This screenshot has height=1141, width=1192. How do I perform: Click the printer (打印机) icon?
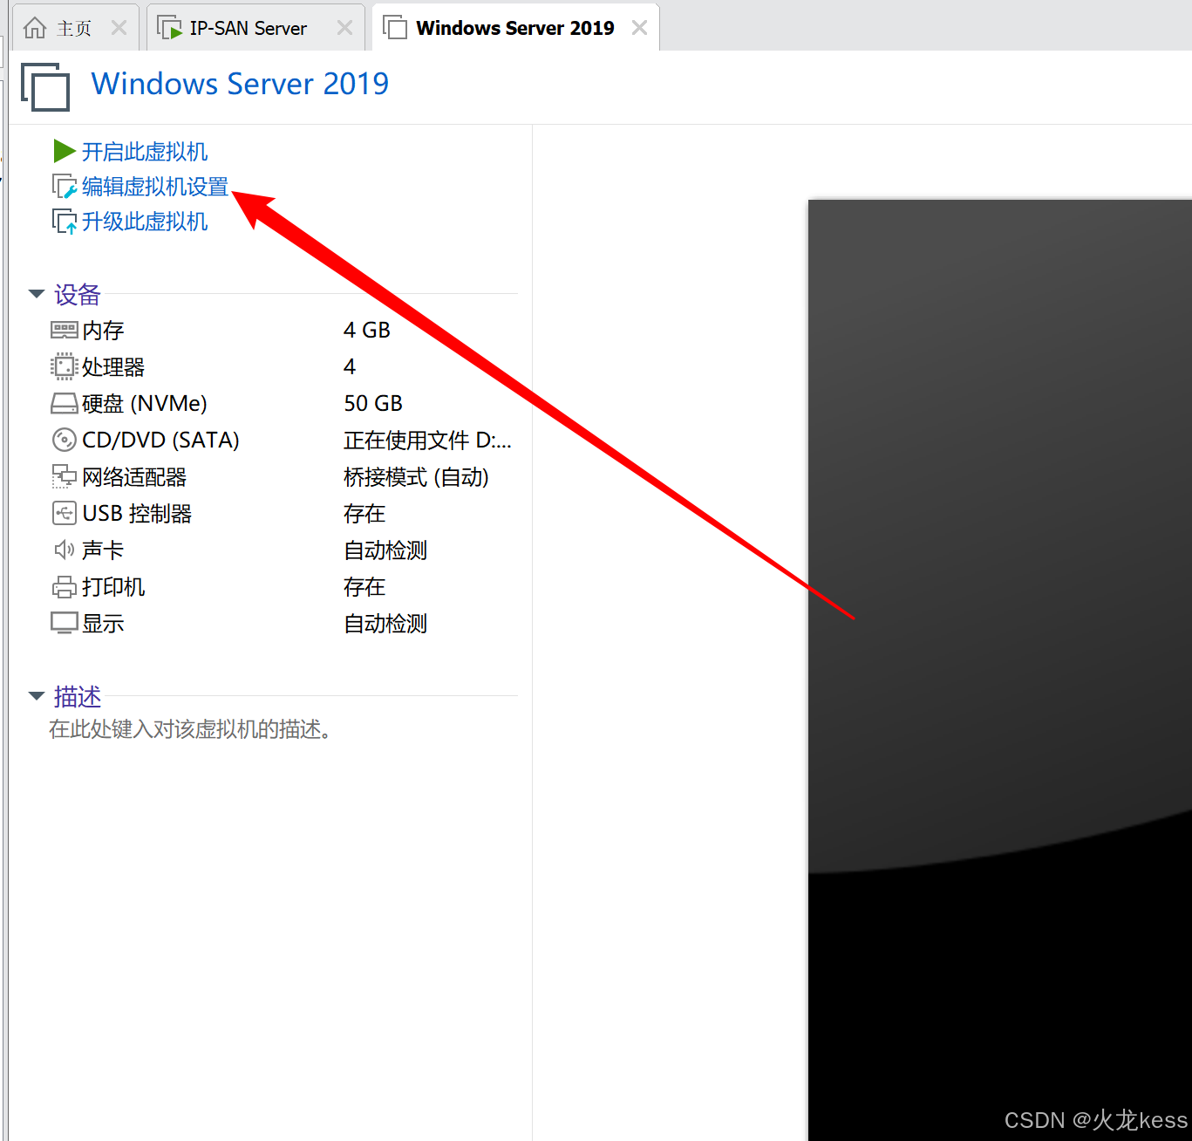[65, 587]
